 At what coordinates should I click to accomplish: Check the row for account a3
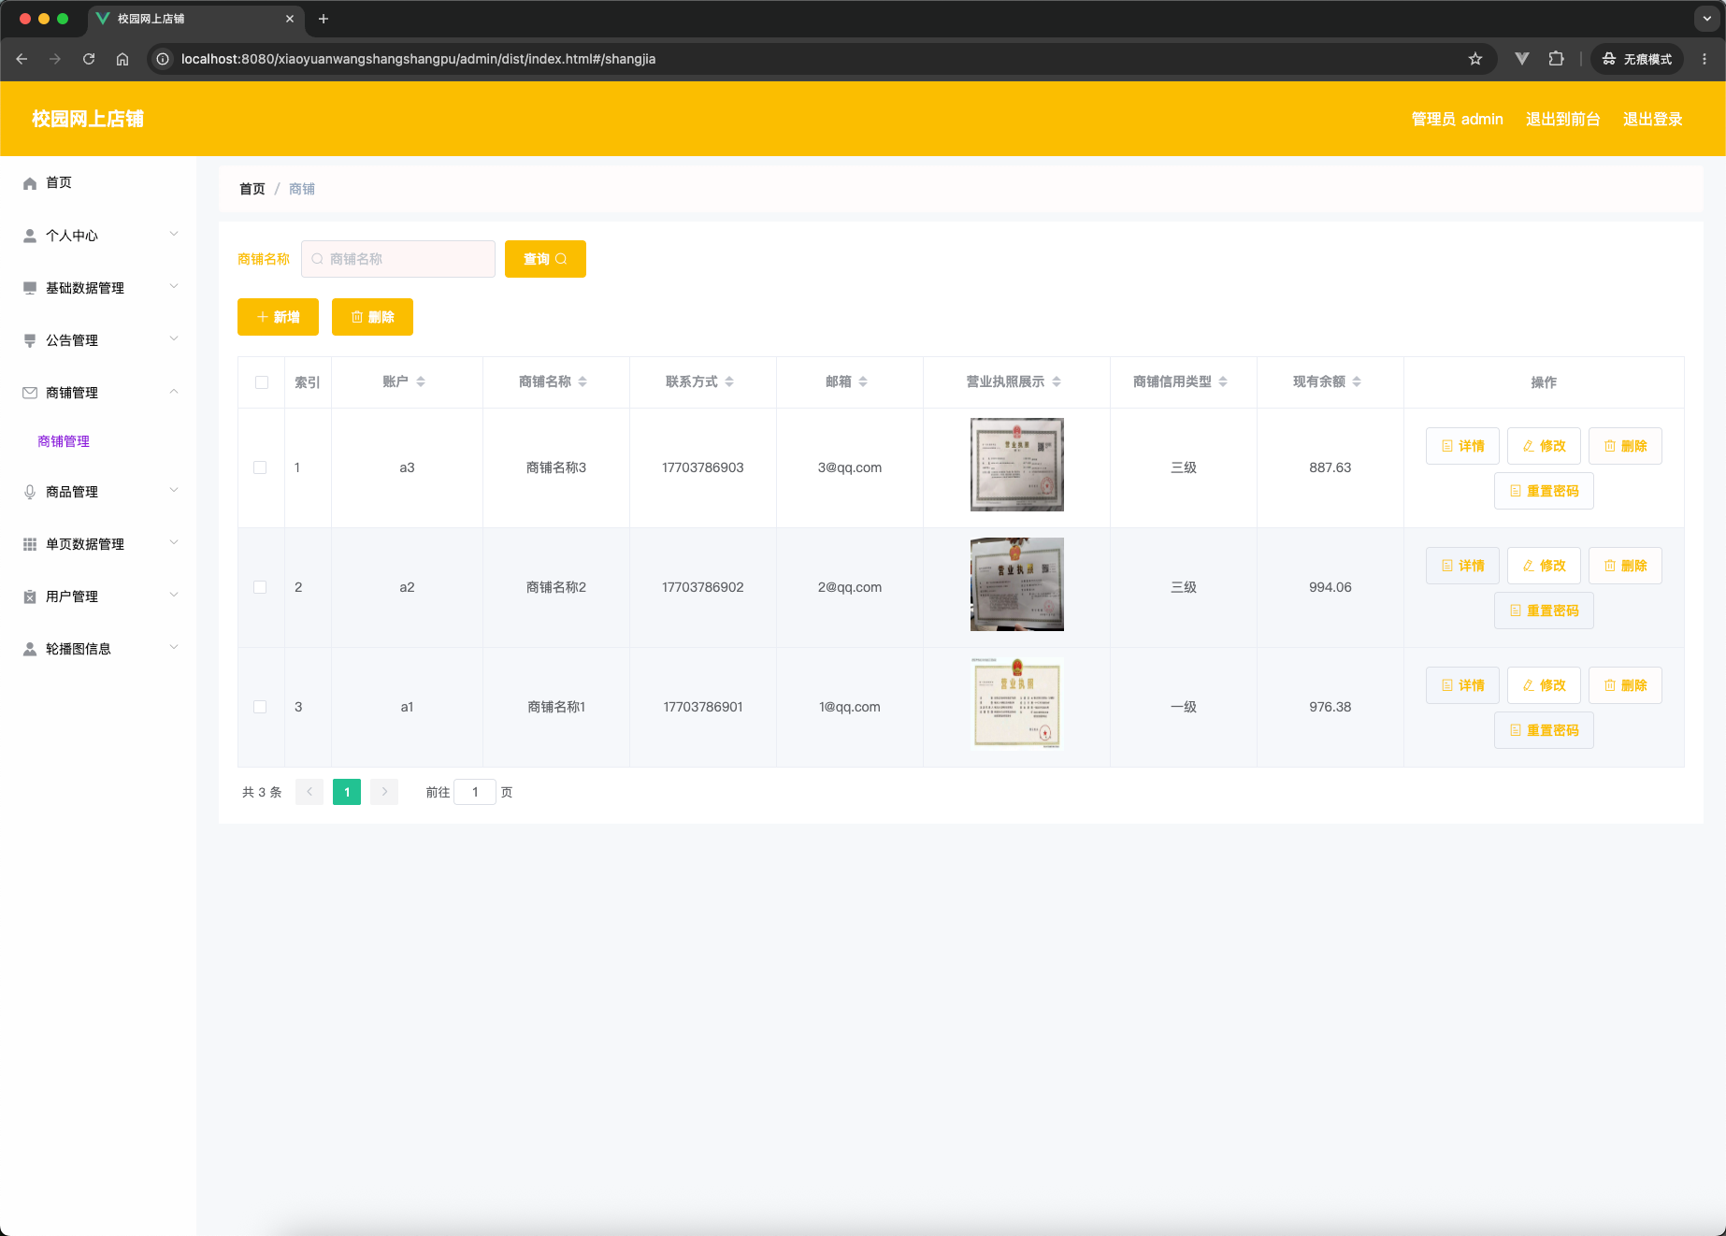pyautogui.click(x=260, y=467)
